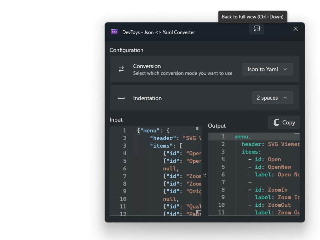
Task: Click id: ZoomIn in the output
Action: tap(271, 190)
